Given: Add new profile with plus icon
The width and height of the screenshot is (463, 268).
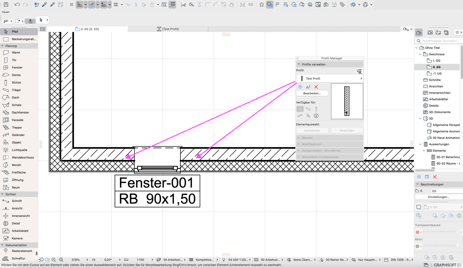Looking at the screenshot, I should [x=300, y=87].
